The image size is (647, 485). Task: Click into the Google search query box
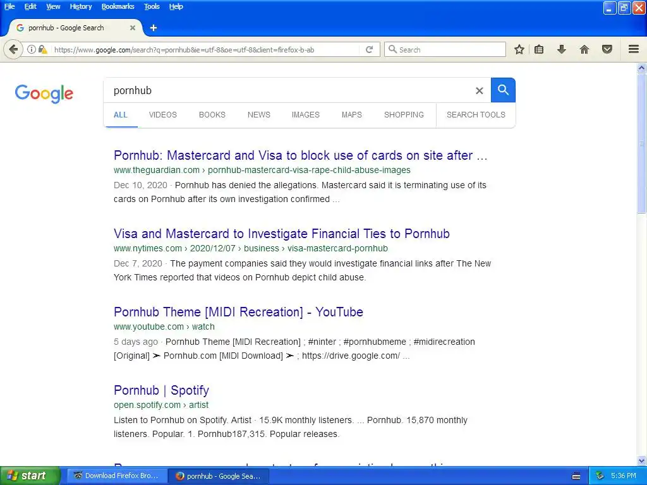(289, 91)
